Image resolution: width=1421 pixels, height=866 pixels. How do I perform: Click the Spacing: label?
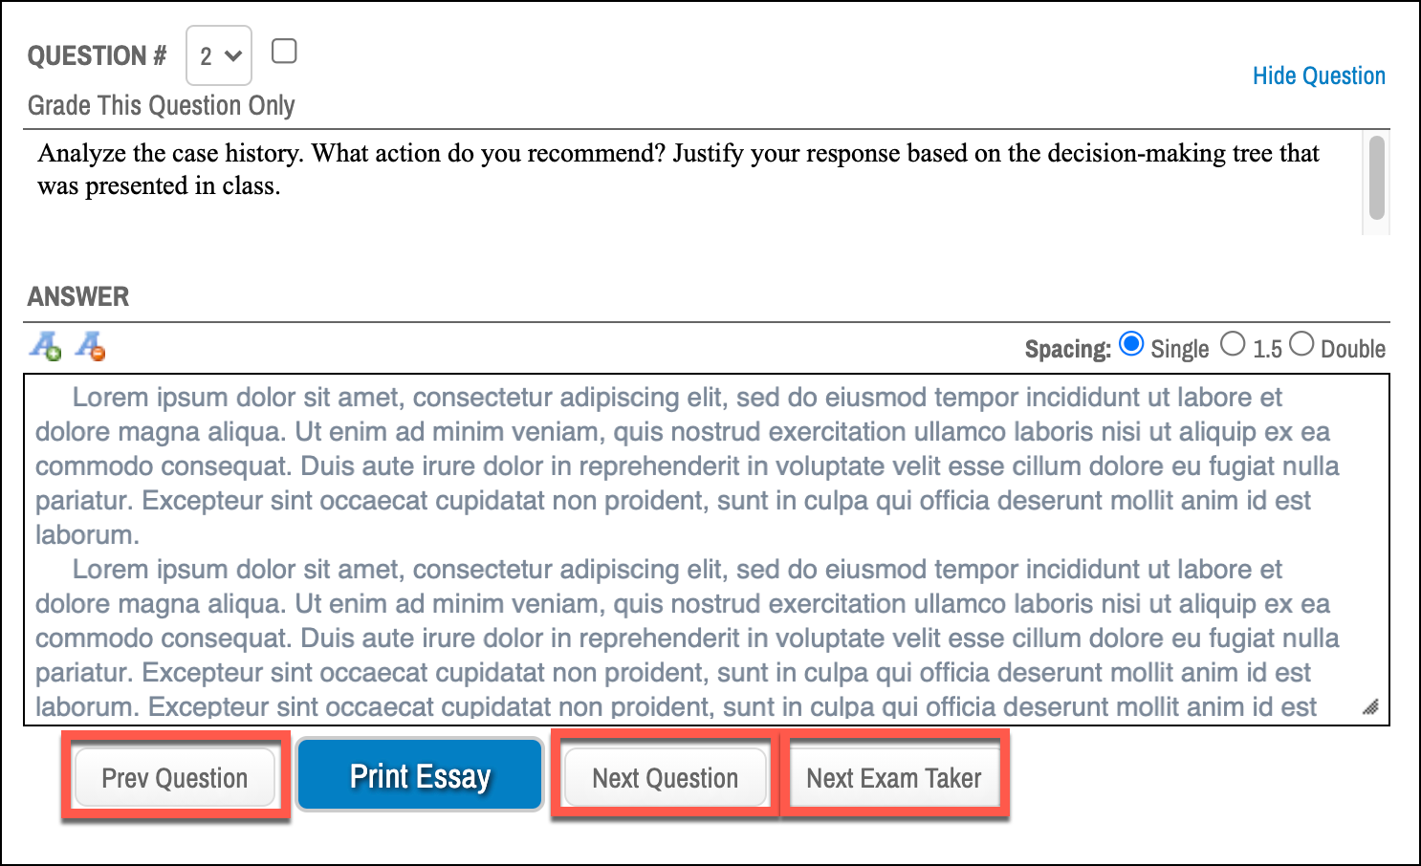pyautogui.click(x=1067, y=349)
